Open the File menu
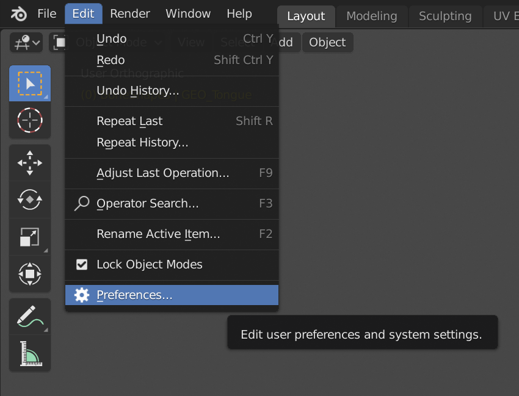Screen dimensions: 519x396 pyautogui.click(x=46, y=14)
